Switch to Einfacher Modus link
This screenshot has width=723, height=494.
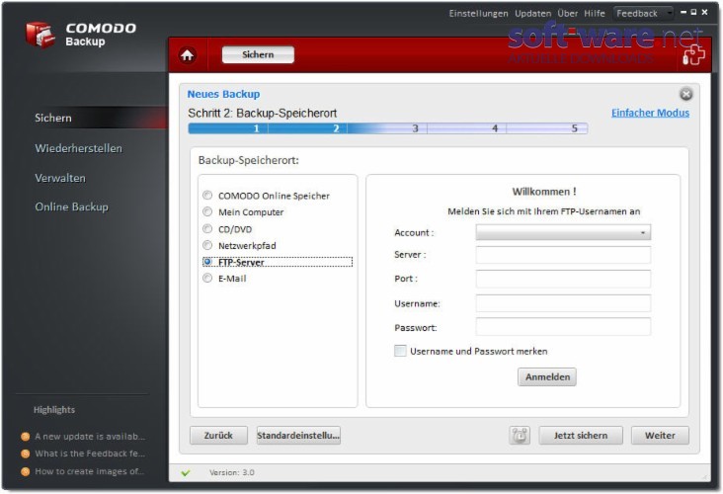click(650, 113)
